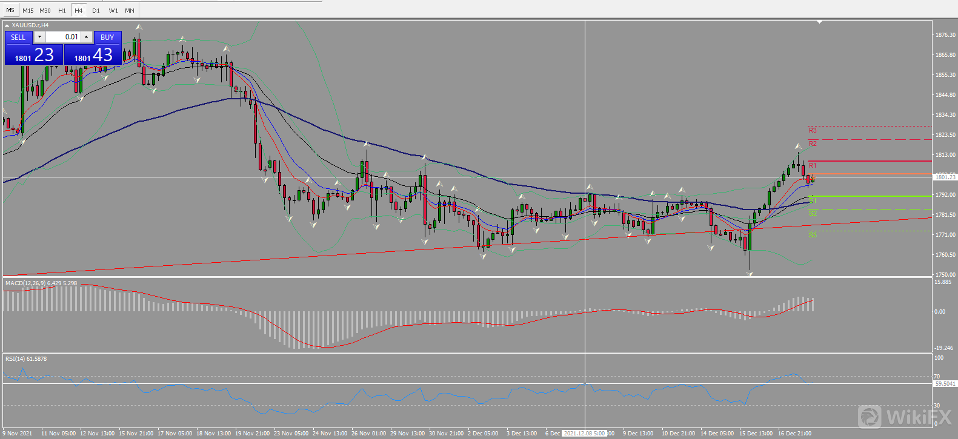Increase lot volume with up arrow
958x439 pixels.
coord(87,37)
